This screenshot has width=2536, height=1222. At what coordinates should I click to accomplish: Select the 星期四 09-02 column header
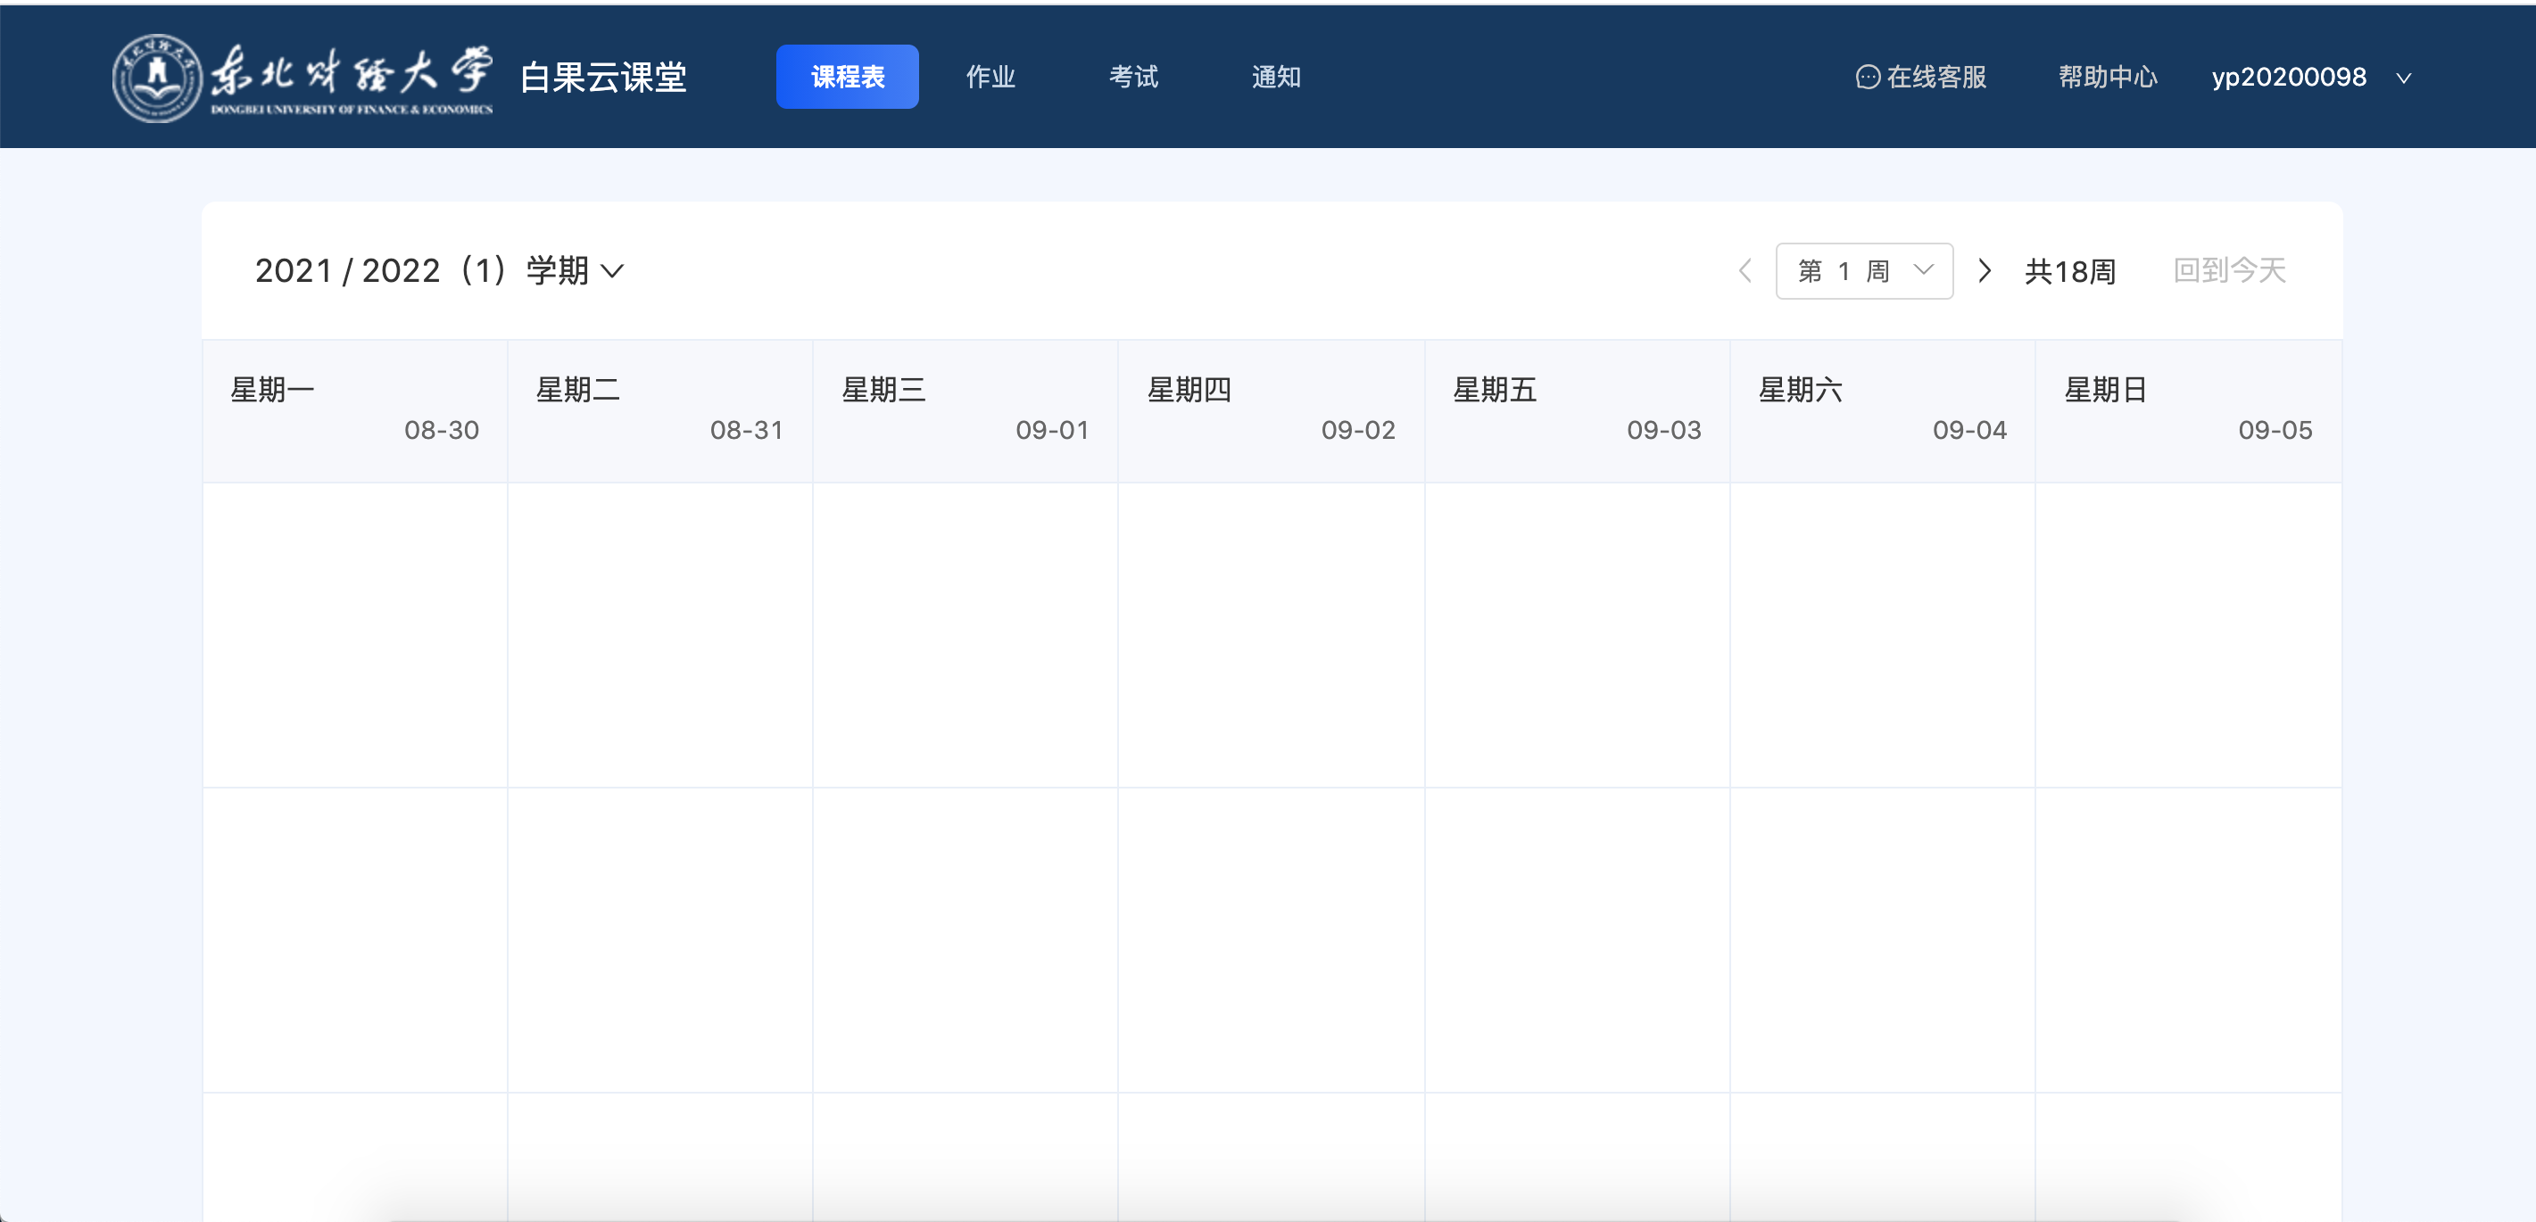(x=1271, y=410)
